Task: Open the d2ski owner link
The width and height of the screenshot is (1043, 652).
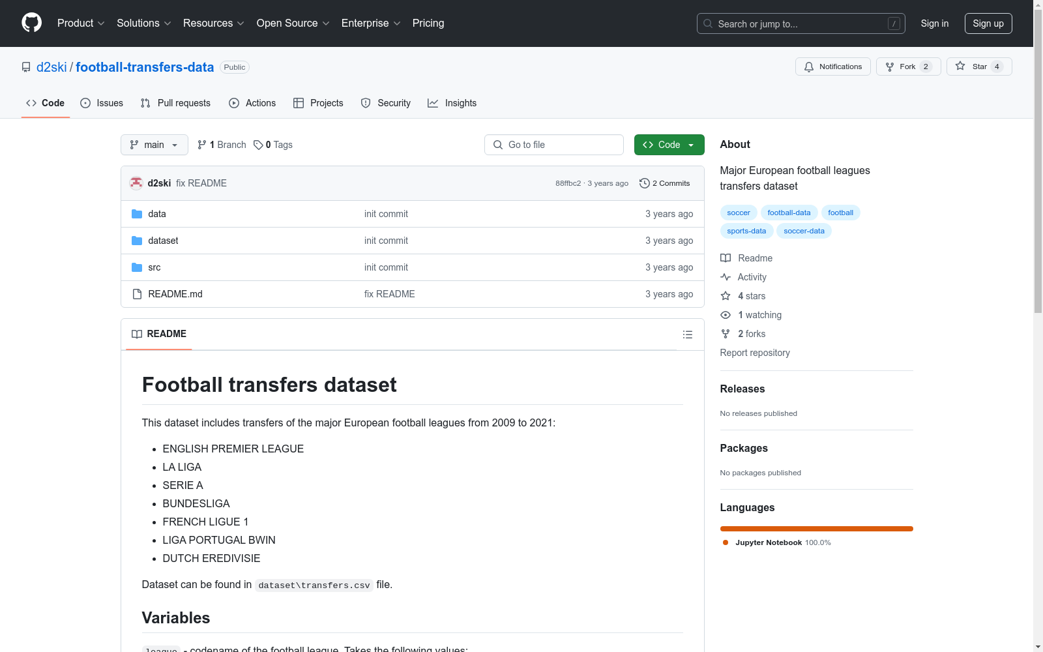Action: pos(51,67)
